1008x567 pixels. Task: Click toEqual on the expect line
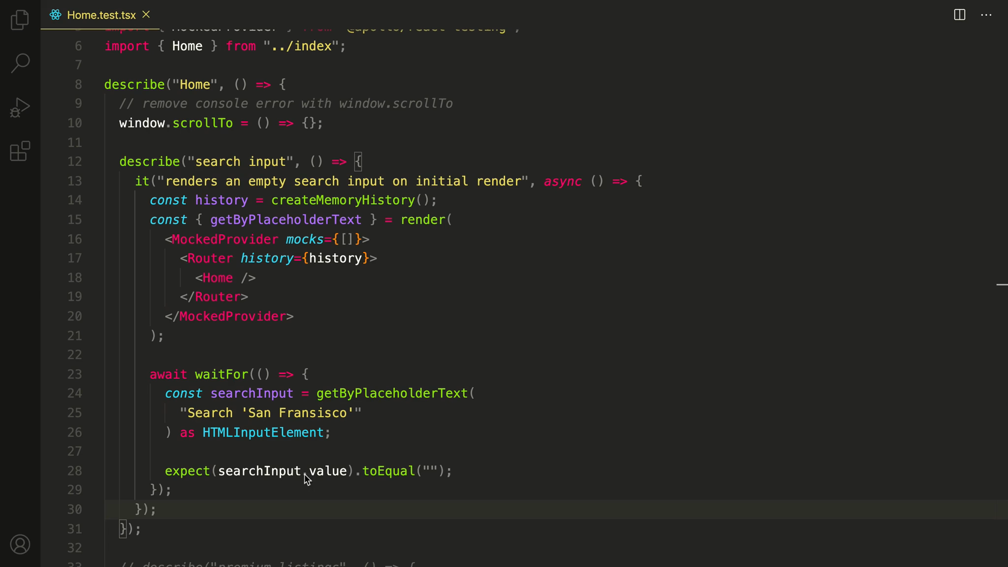click(x=389, y=471)
